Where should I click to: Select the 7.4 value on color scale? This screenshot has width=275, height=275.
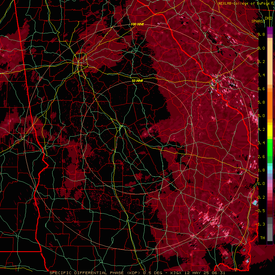point(261,75)
